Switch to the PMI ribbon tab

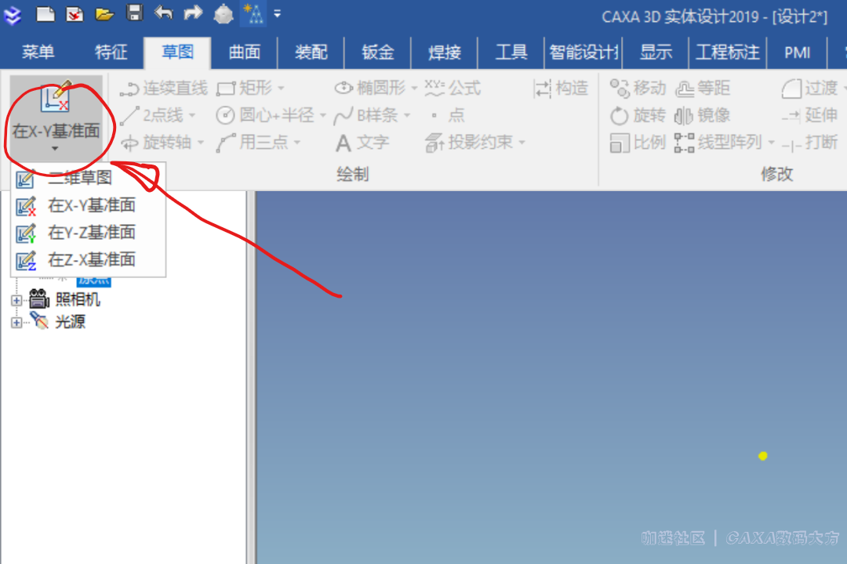pyautogui.click(x=798, y=52)
